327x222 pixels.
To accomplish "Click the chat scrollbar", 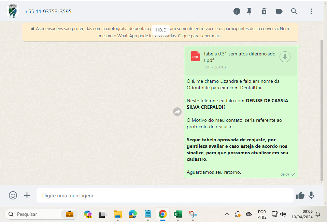I will tap(322, 111).
